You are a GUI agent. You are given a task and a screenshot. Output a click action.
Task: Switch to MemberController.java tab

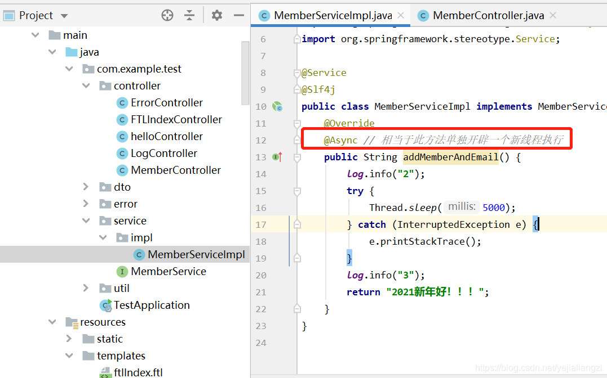(x=488, y=15)
